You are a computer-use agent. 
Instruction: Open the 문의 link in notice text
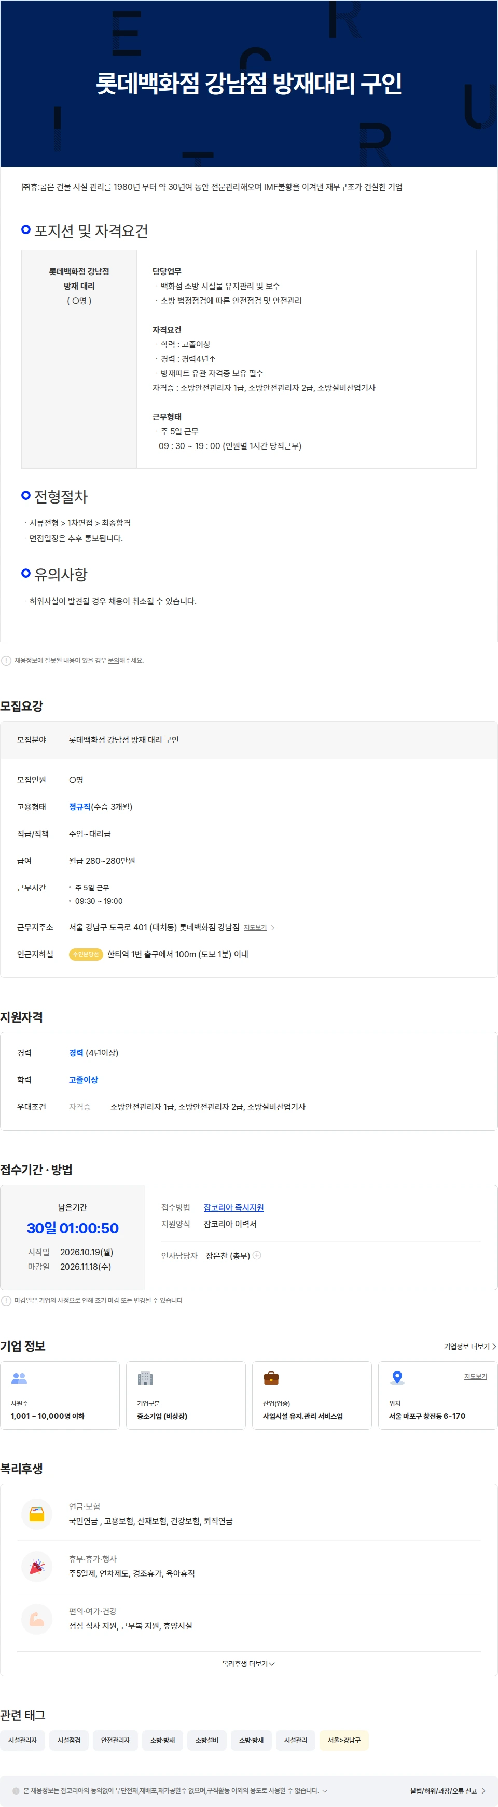(113, 660)
